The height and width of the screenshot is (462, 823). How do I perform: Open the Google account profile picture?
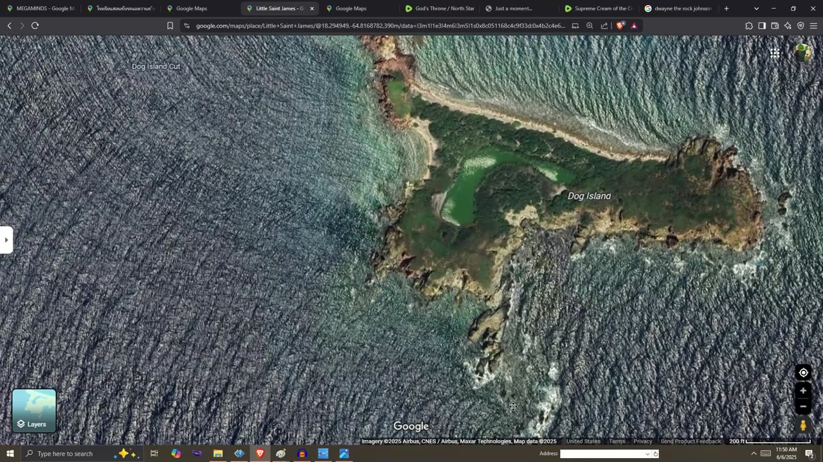point(802,53)
